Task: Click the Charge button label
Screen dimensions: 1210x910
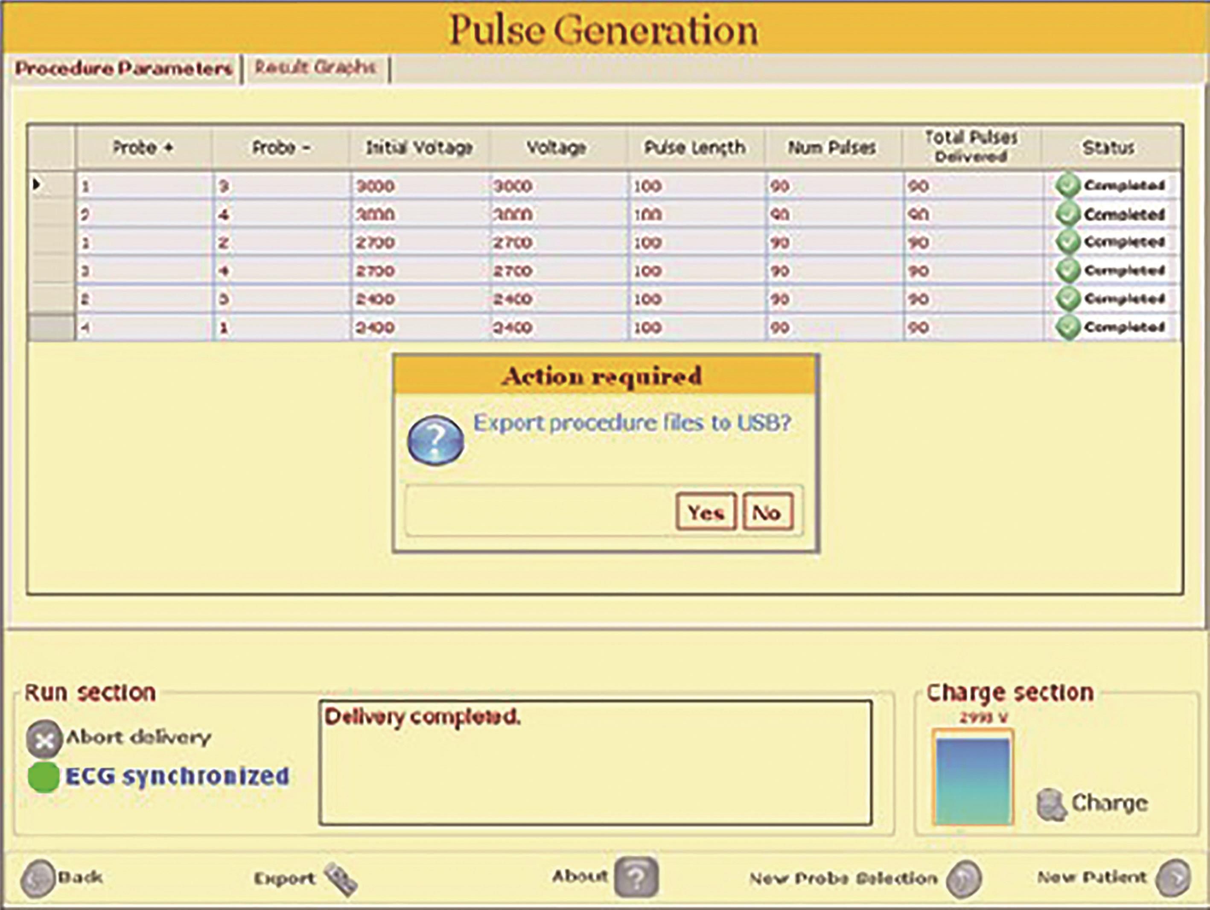Action: pyautogui.click(x=1109, y=803)
